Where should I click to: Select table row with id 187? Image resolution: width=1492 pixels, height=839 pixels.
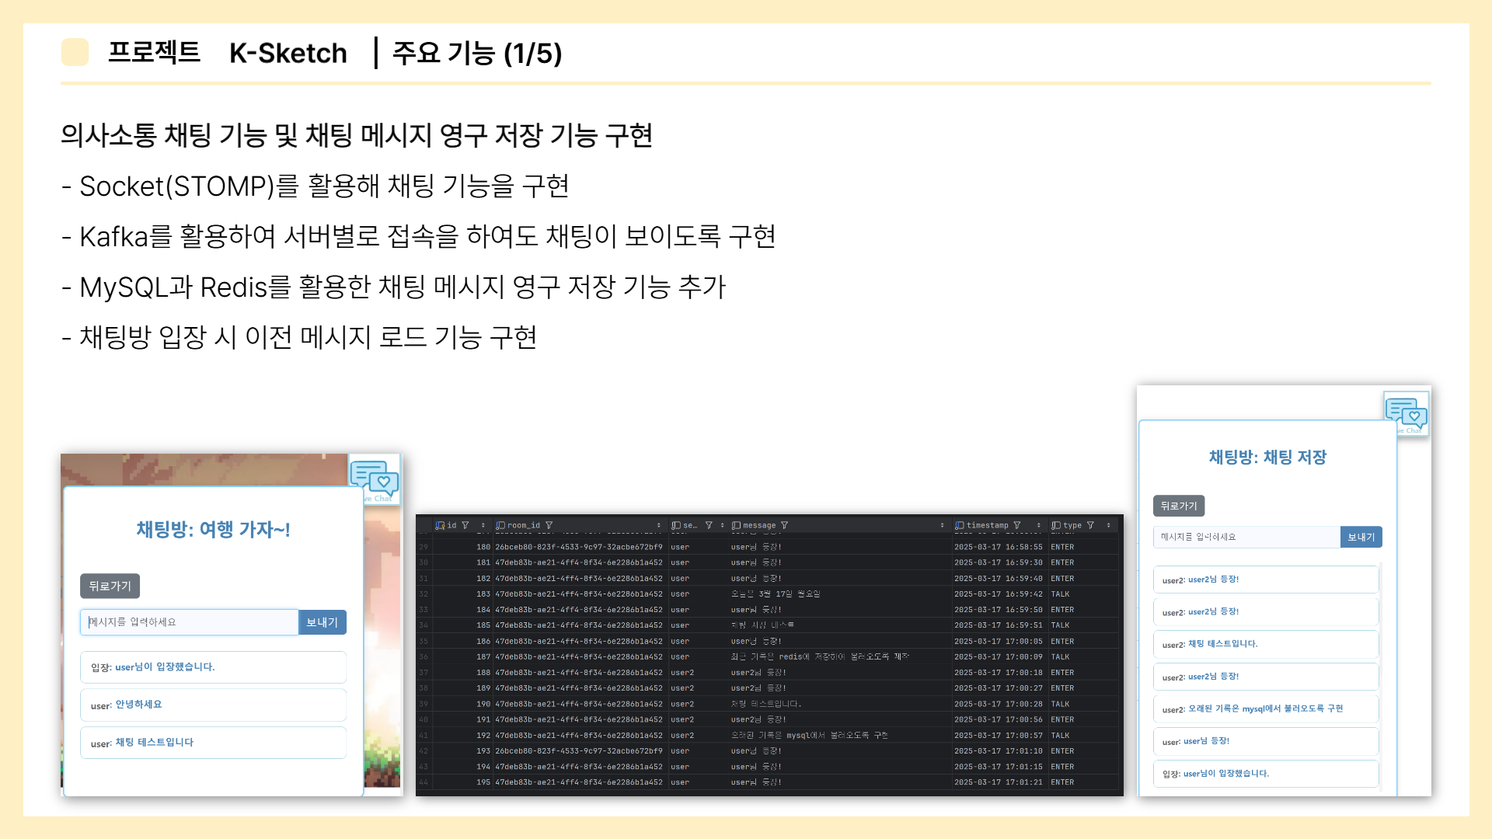[x=483, y=657]
